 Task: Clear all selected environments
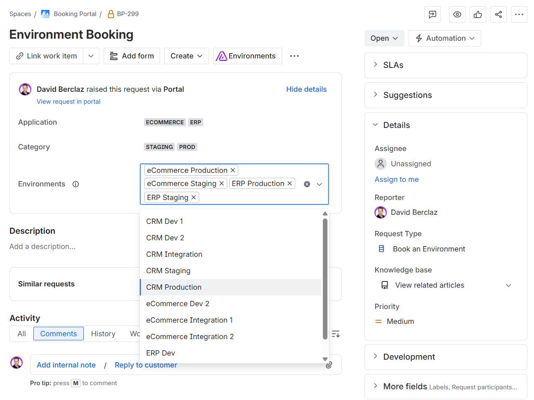coord(307,184)
